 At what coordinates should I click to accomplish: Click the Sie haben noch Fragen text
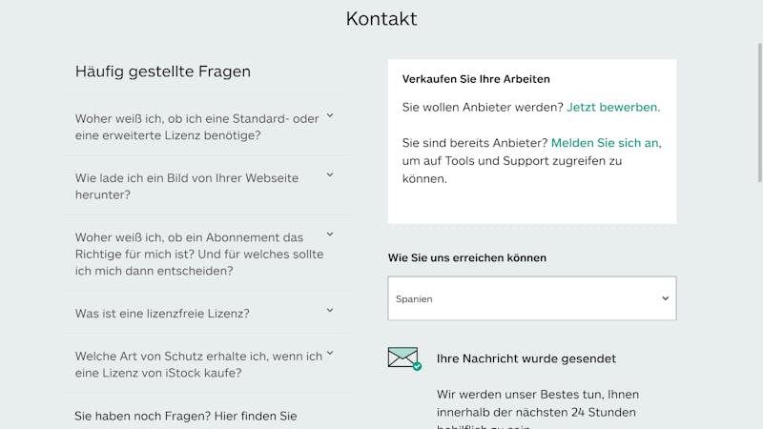[x=185, y=417]
